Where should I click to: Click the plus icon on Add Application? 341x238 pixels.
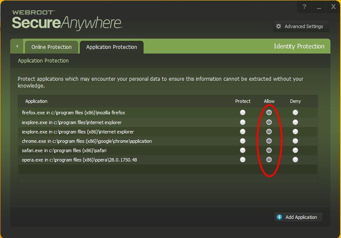click(x=279, y=217)
